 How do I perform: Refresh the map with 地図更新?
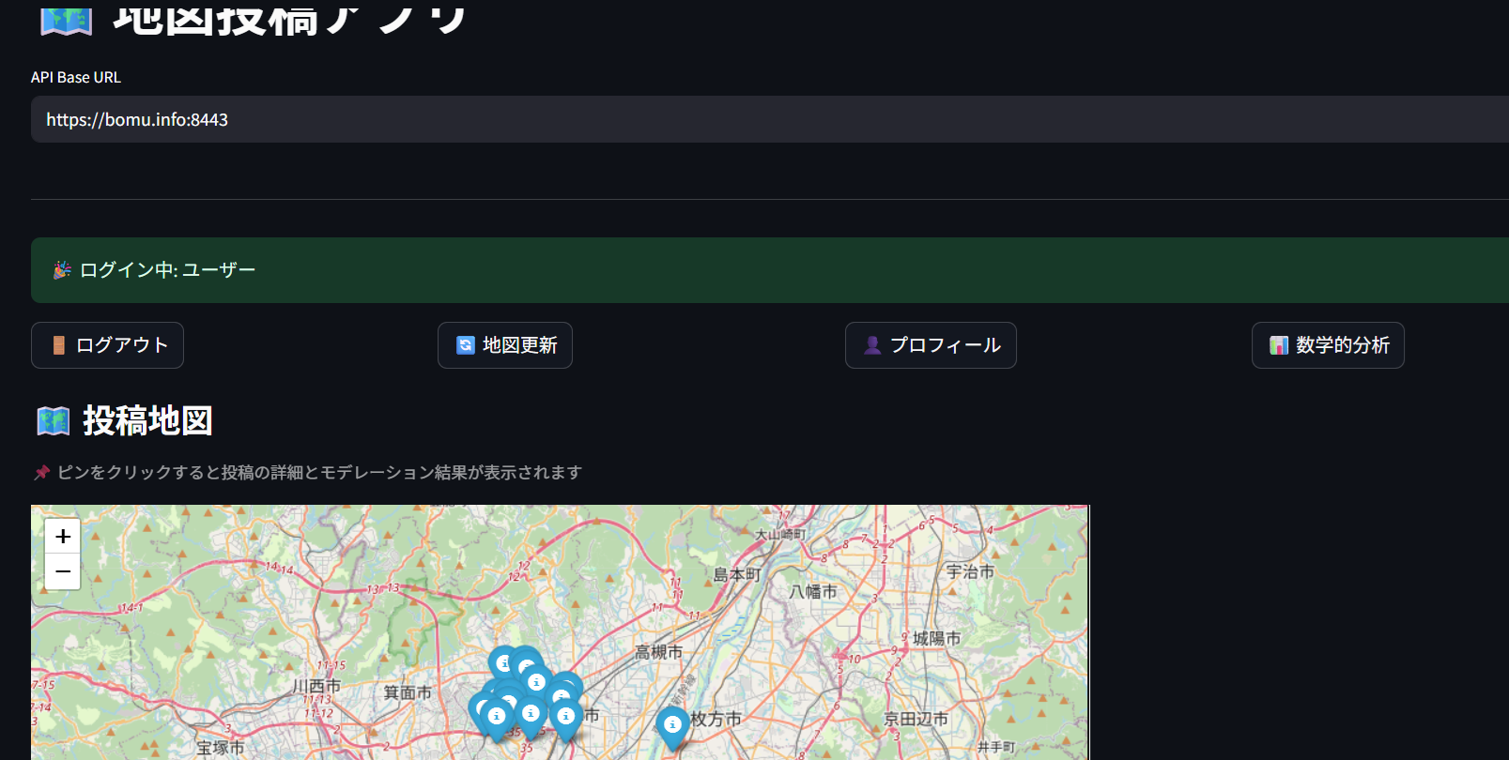point(505,345)
